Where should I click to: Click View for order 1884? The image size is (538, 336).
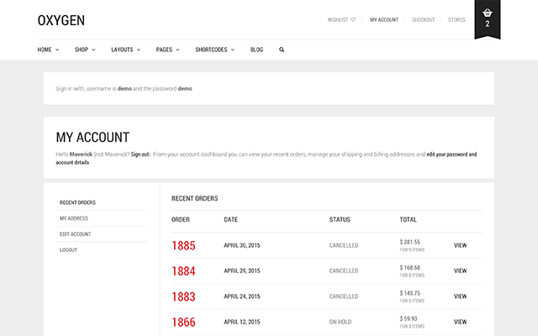pyautogui.click(x=460, y=270)
